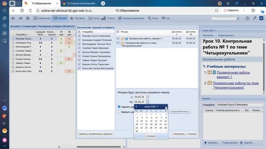This screenshot has height=149, width=266.
Task: Click Удалить in the Оценки panel
Action: pyautogui.click(x=246, y=143)
